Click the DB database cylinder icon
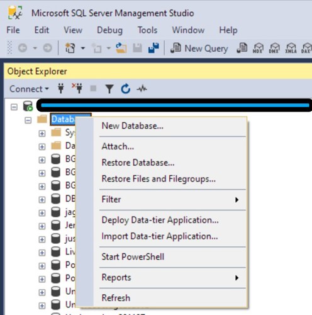Screen dimensions: 312x315 56,198
